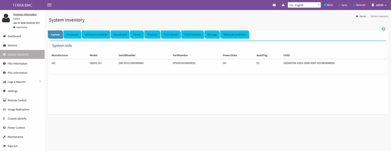Open the green help question mark icon

pyautogui.click(x=384, y=29)
